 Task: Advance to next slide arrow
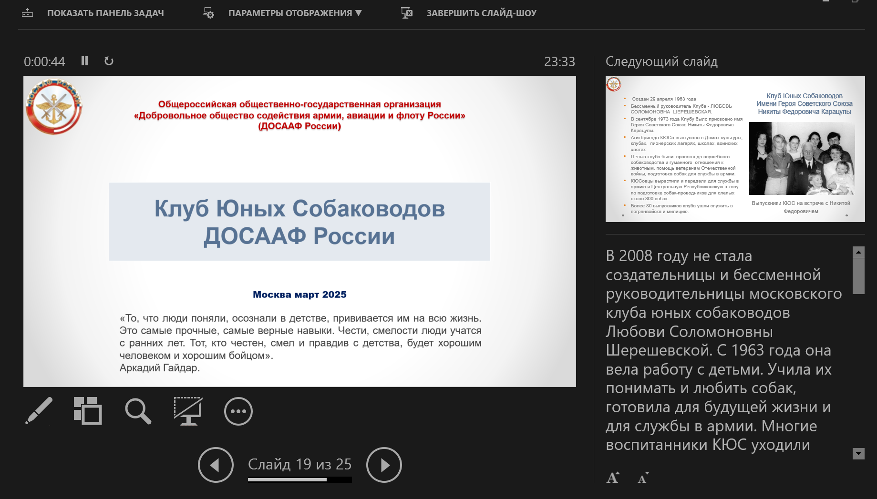[x=384, y=465]
